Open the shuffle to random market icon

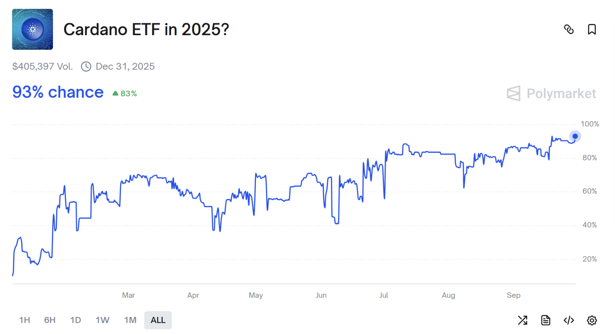(x=522, y=320)
